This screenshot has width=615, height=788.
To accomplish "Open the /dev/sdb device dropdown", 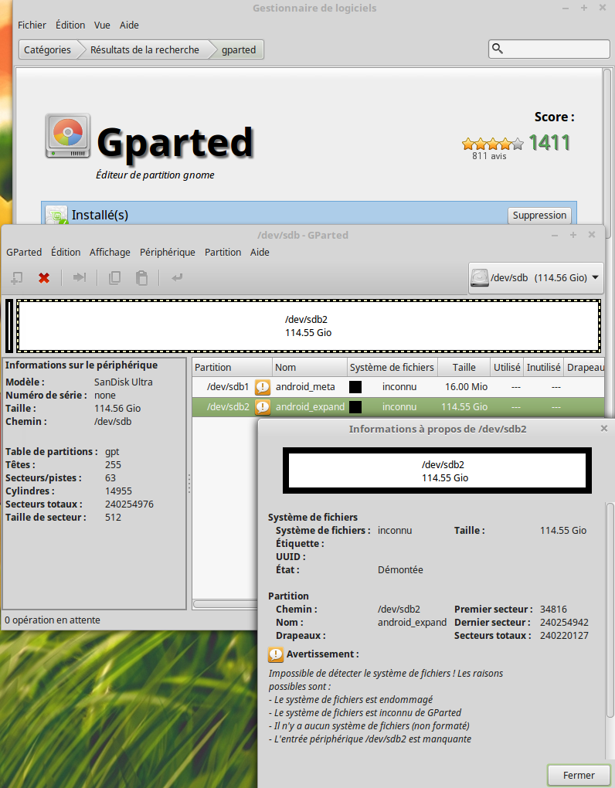I will tap(536, 277).
